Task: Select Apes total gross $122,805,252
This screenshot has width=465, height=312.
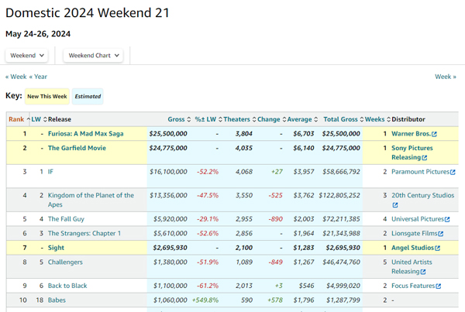Action: pyautogui.click(x=339, y=195)
